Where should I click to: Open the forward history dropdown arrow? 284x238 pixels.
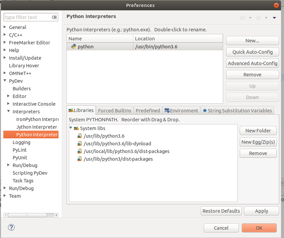tap(266, 18)
